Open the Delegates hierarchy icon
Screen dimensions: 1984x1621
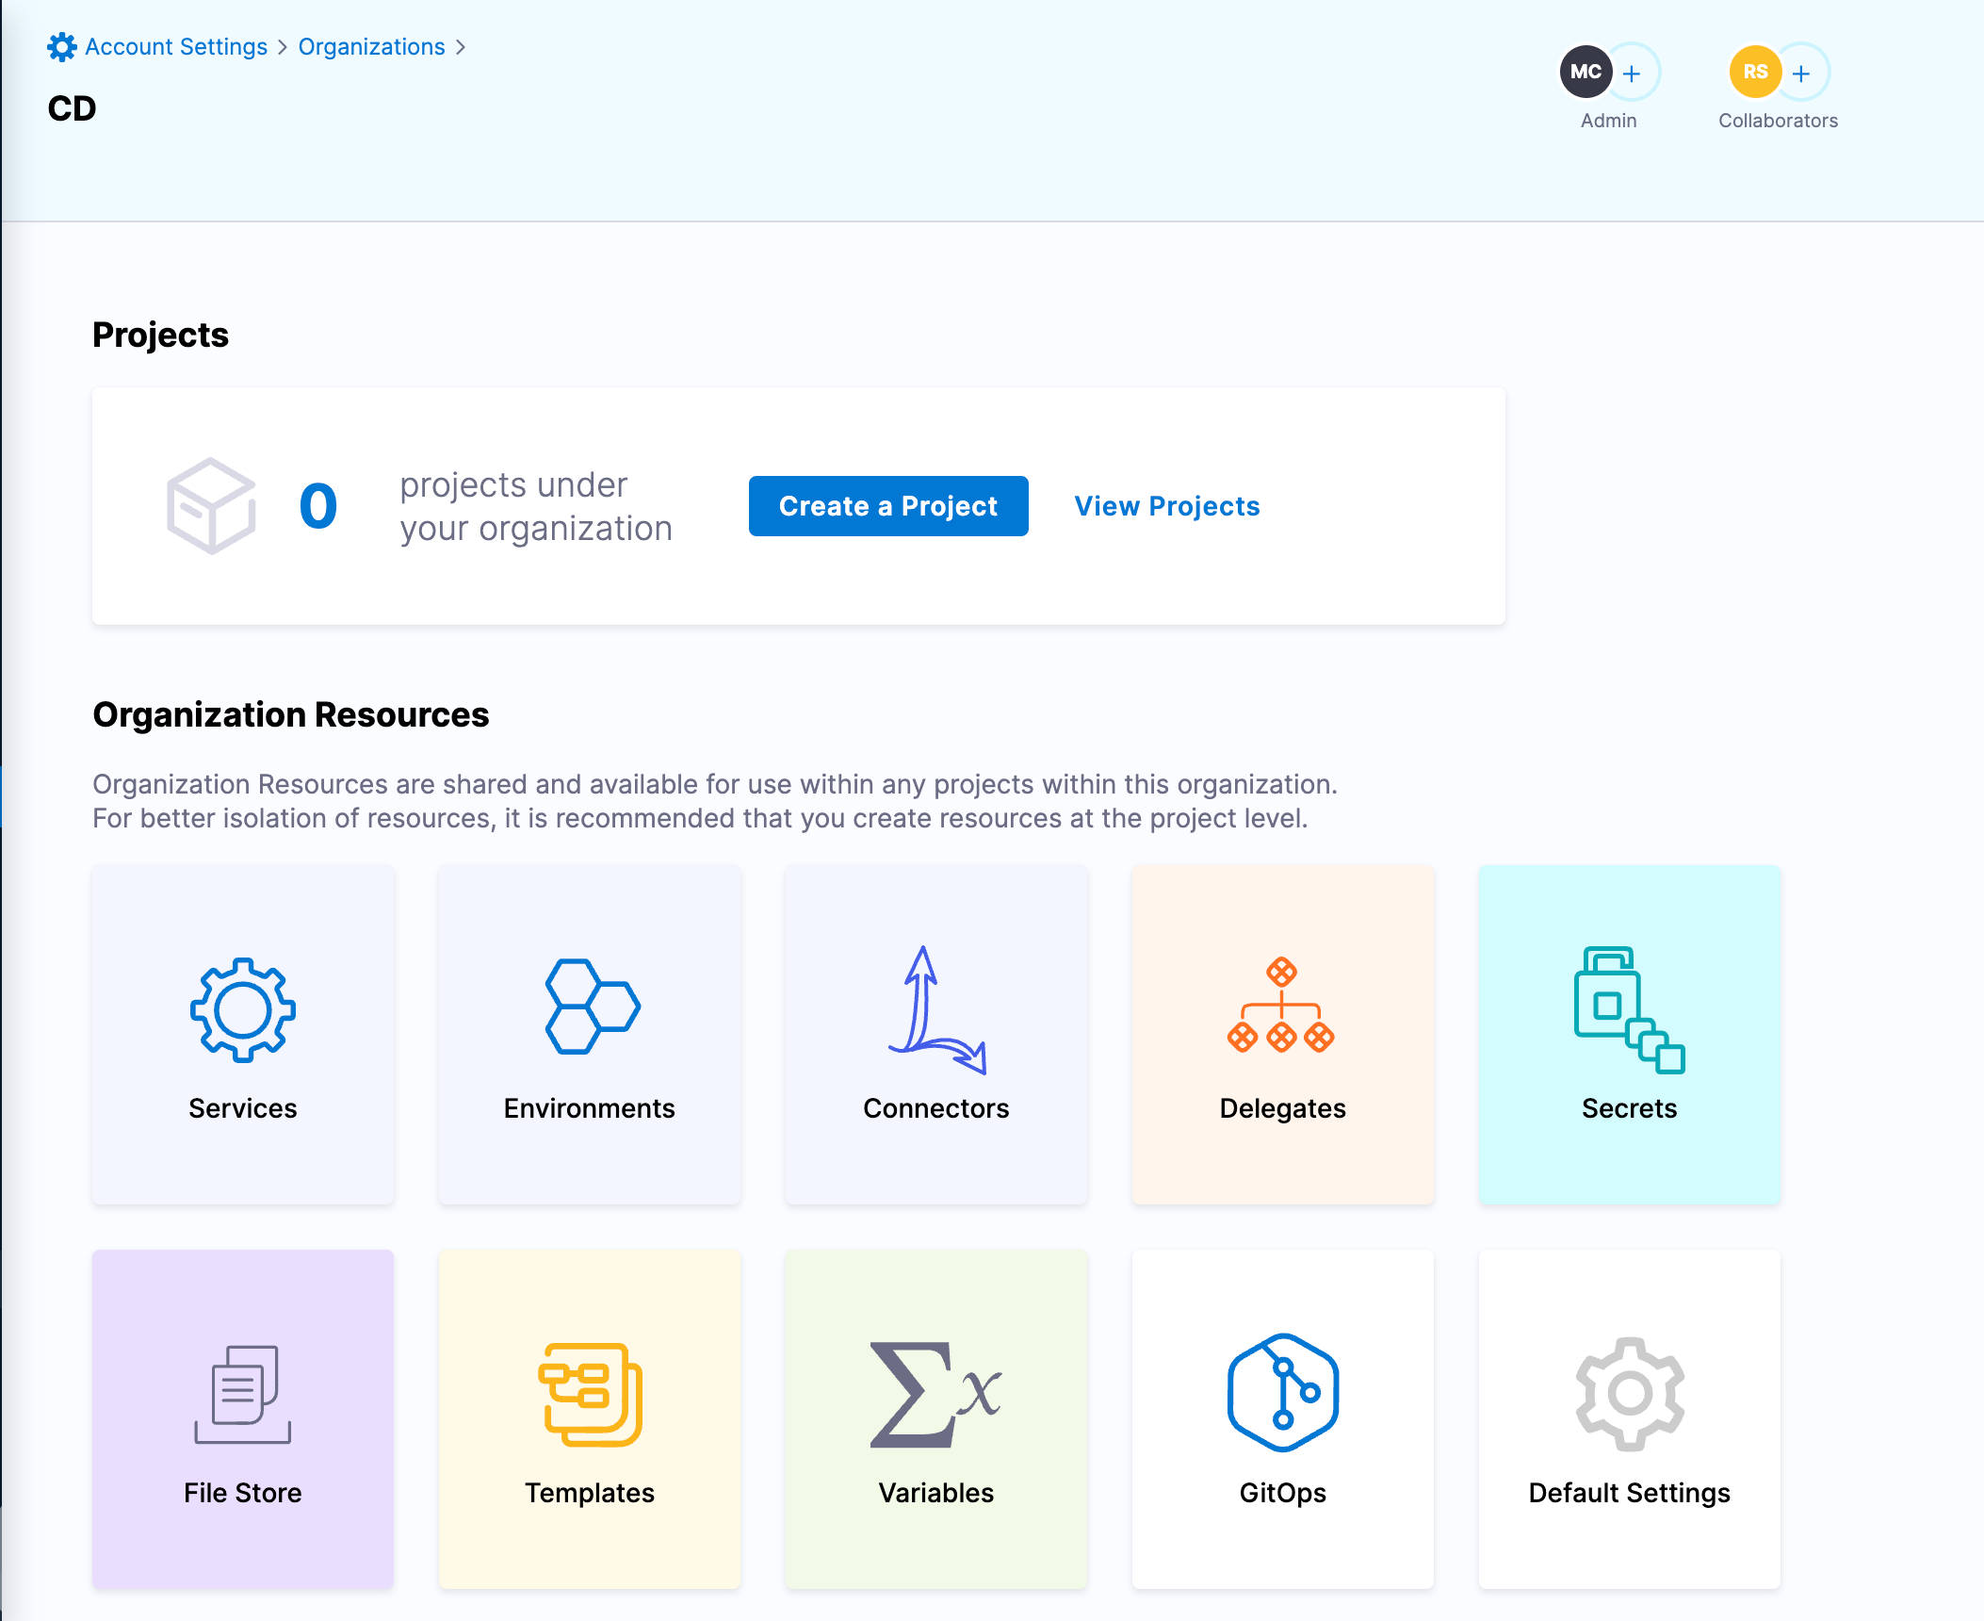tap(1281, 1007)
